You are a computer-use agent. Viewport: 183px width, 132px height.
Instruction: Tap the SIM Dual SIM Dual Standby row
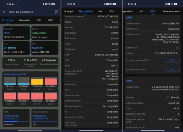click(92, 55)
